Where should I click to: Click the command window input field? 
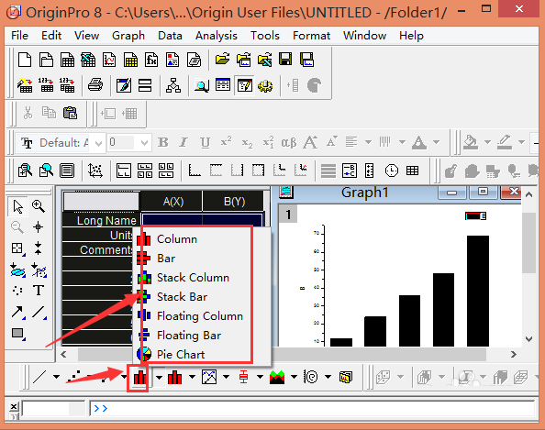pos(312,408)
